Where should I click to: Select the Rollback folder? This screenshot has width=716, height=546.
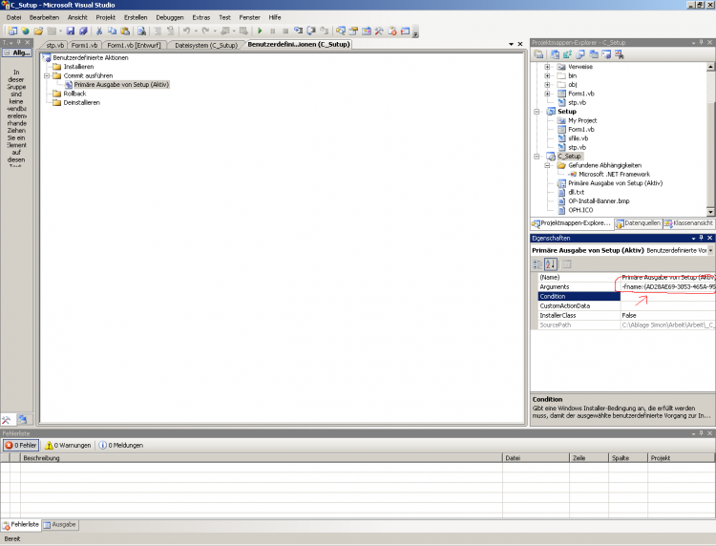74,94
